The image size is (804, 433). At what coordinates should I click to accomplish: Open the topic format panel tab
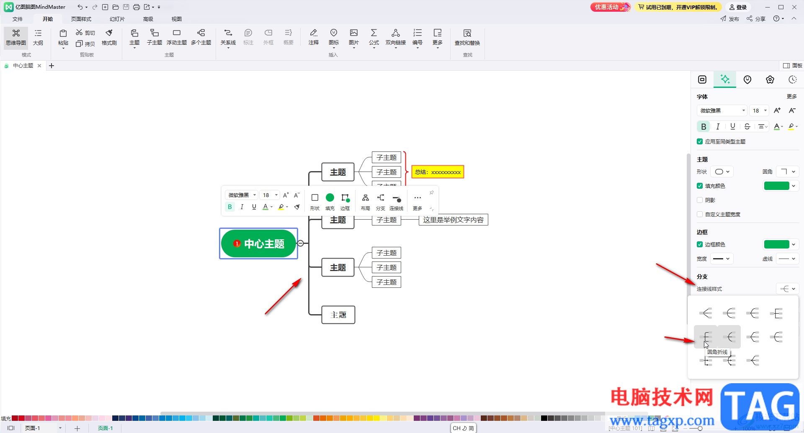[702, 79]
